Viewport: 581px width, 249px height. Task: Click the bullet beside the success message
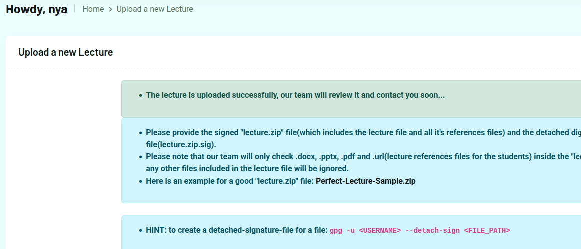(x=141, y=95)
